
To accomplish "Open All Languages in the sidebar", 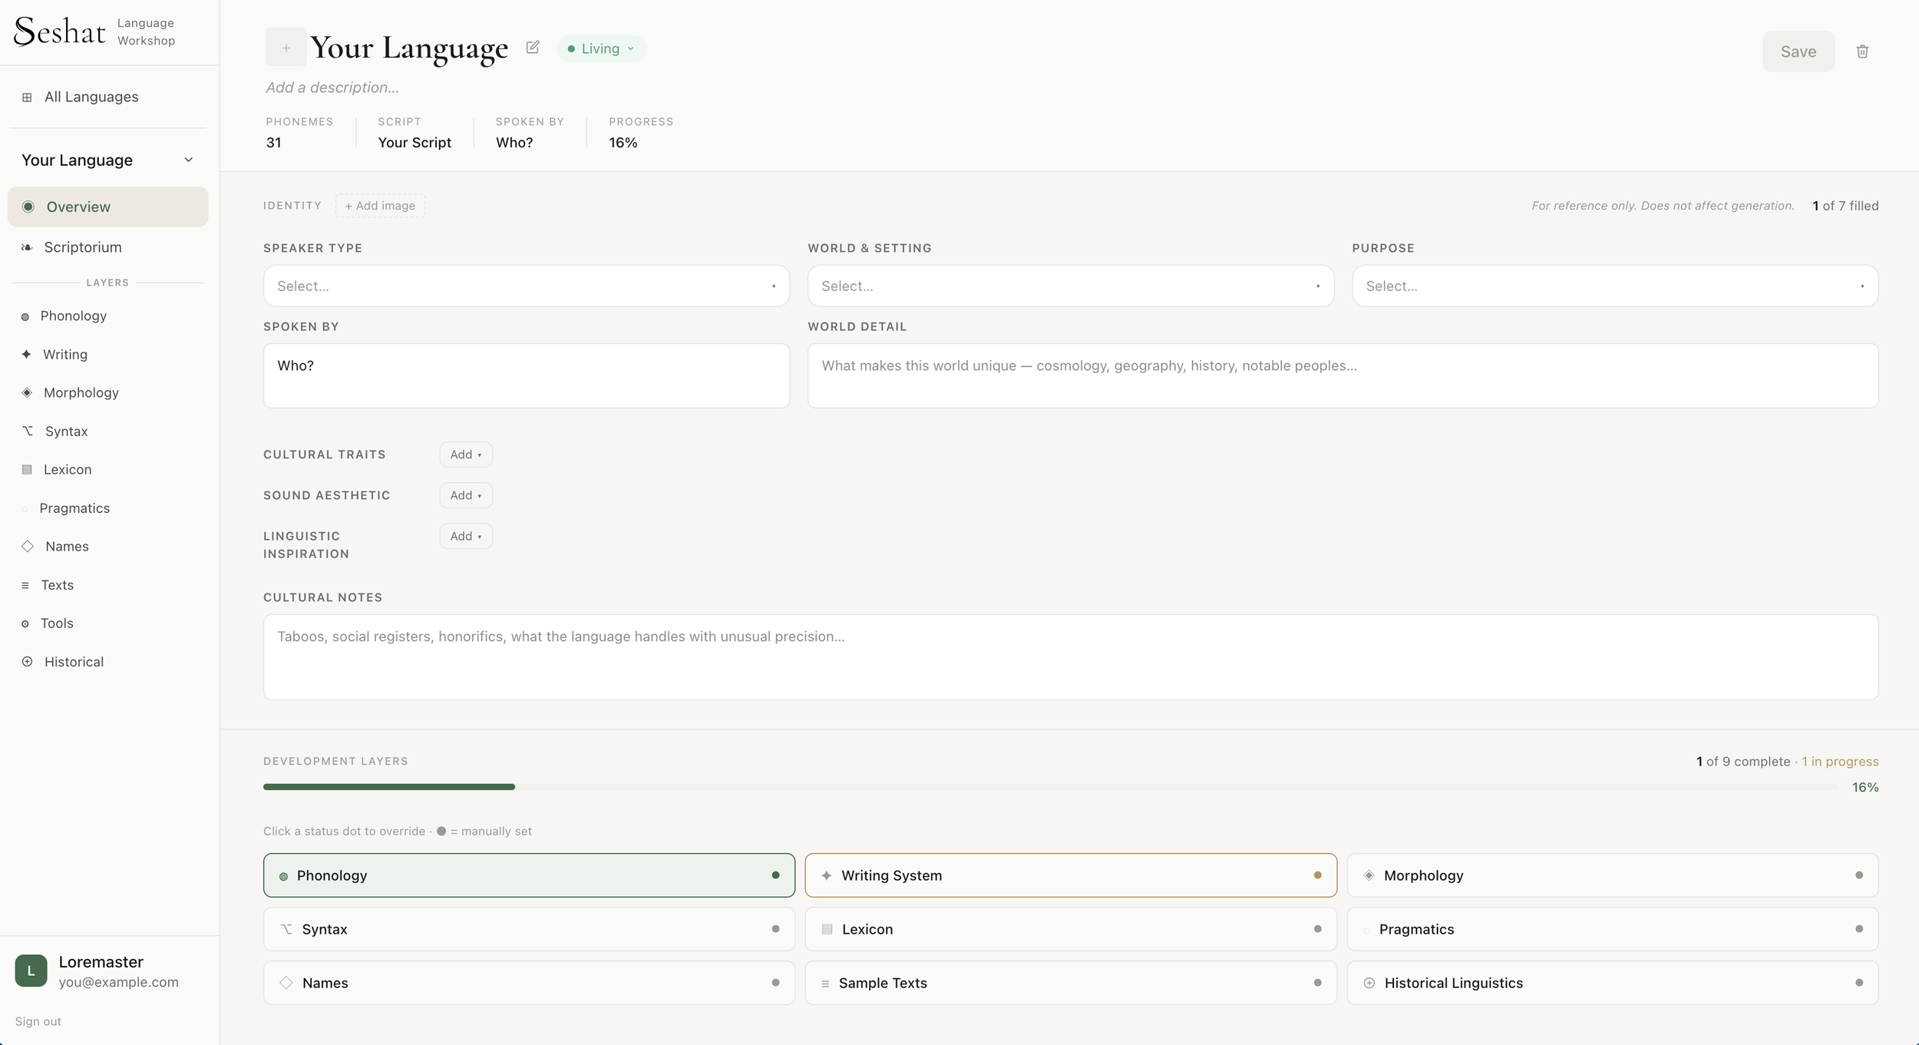I will pyautogui.click(x=107, y=97).
